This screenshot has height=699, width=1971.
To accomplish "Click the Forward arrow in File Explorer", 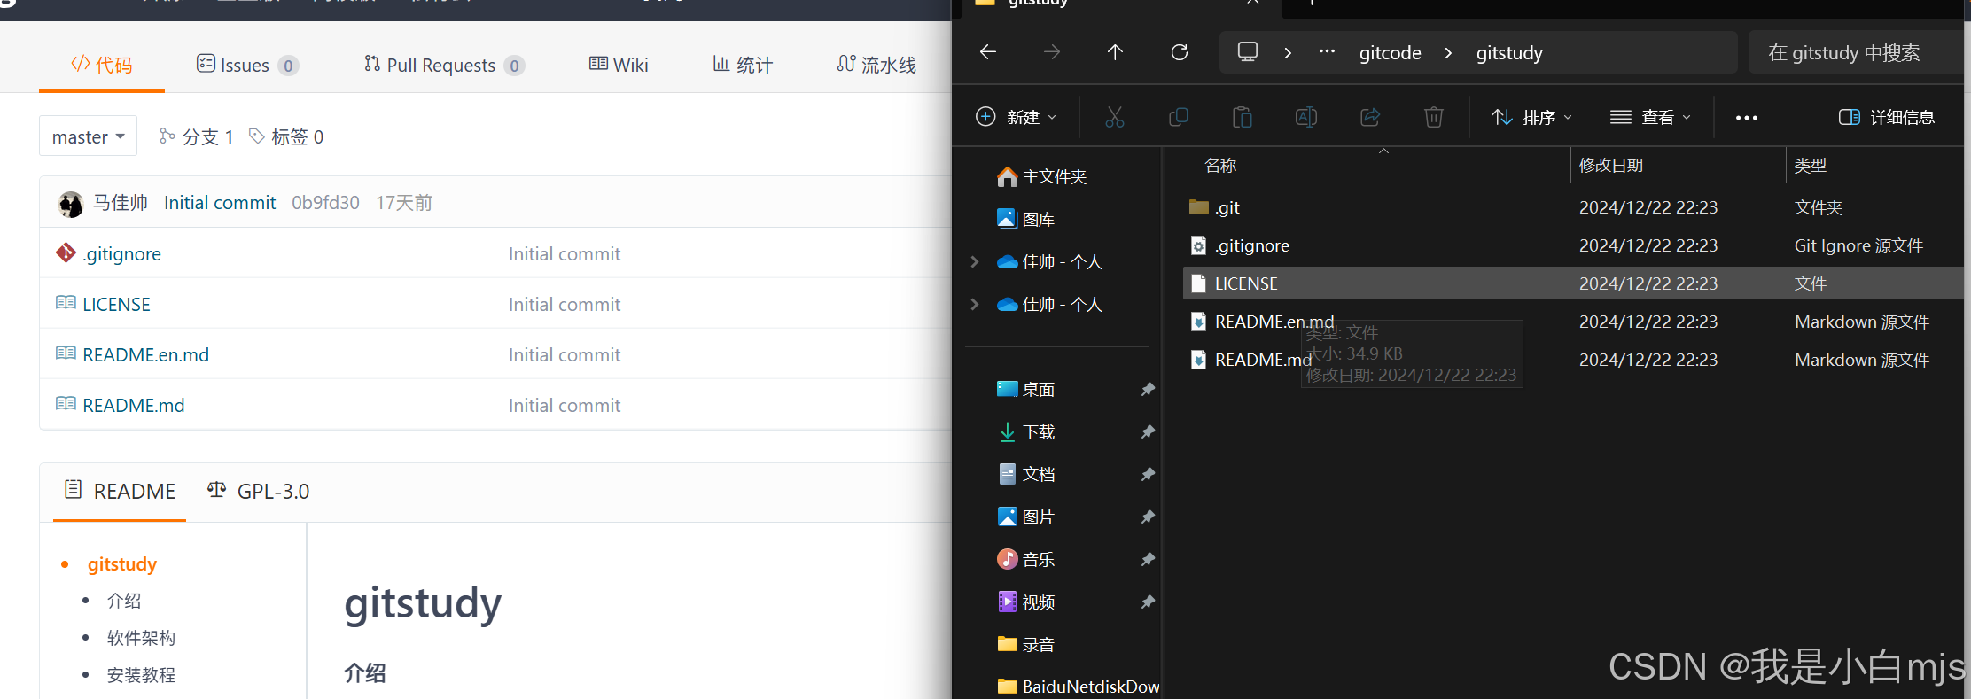I will 1052,52.
